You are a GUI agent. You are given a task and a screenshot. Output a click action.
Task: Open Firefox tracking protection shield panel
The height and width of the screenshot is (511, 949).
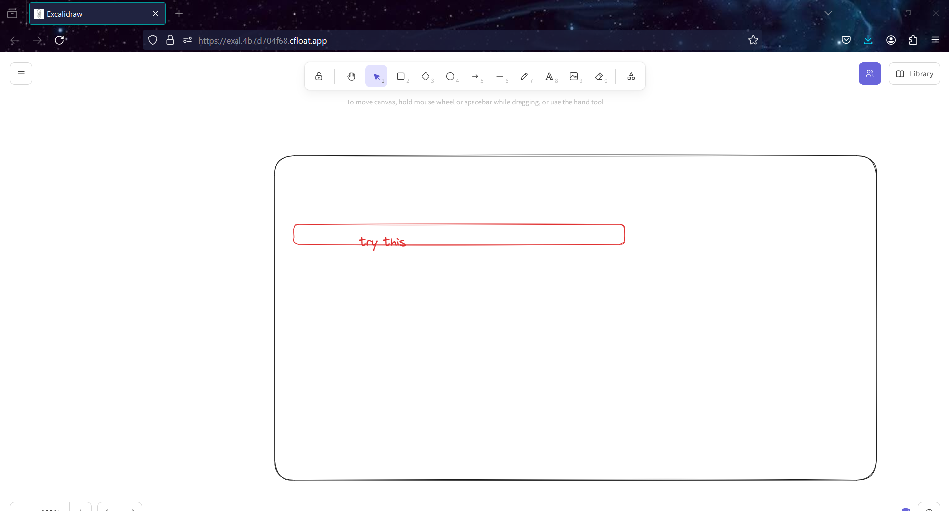click(153, 40)
